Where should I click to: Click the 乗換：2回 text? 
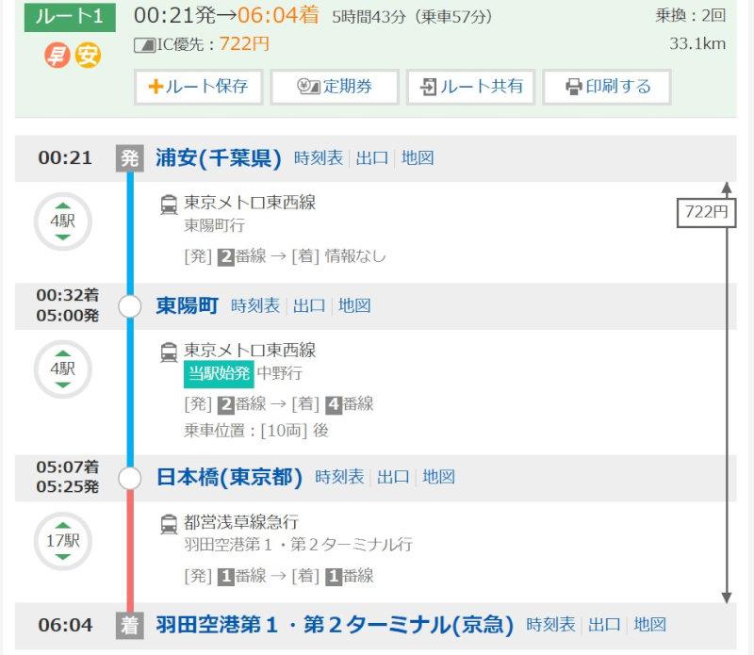pos(691,16)
